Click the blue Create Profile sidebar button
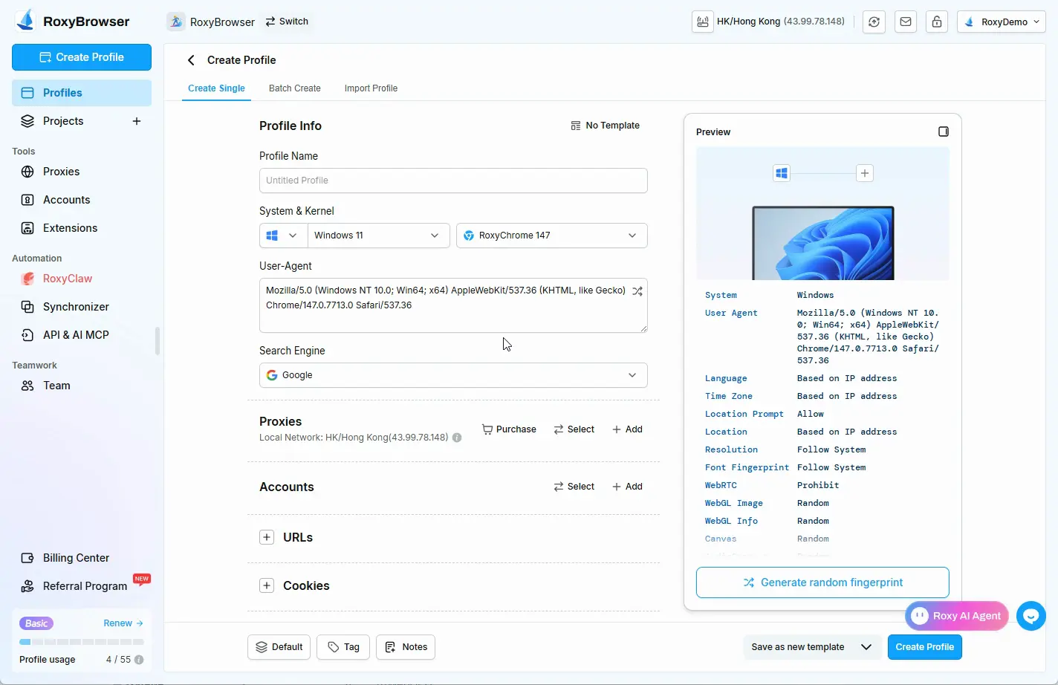The height and width of the screenshot is (685, 1058). point(82,57)
